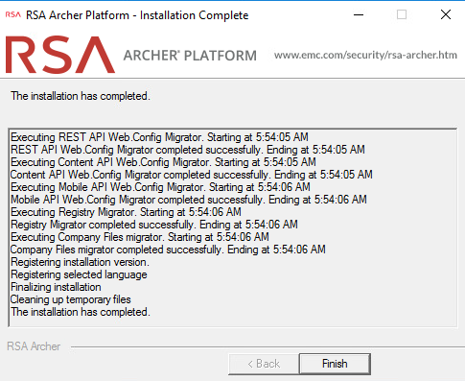465x381 pixels.
Task: Select the 'Registry Migrator completed successfully' log line
Action: (154, 225)
